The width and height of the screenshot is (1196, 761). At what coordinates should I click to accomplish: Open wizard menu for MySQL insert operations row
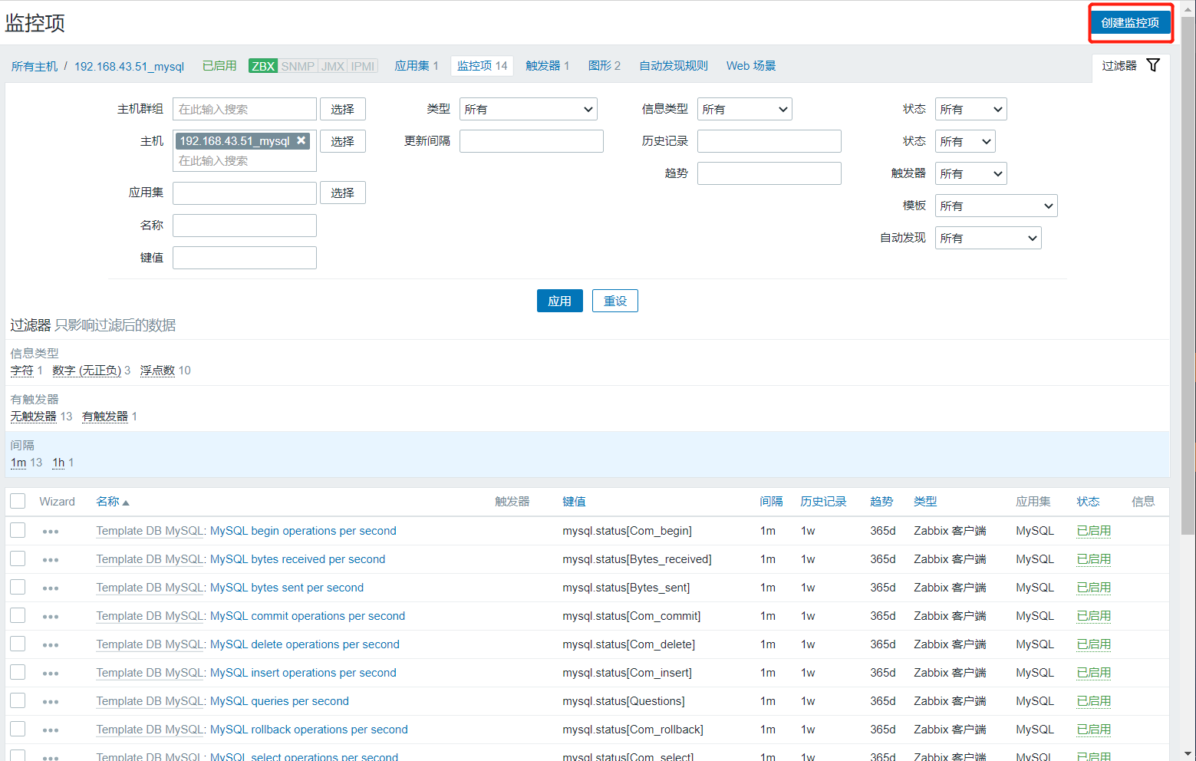pyautogui.click(x=51, y=674)
